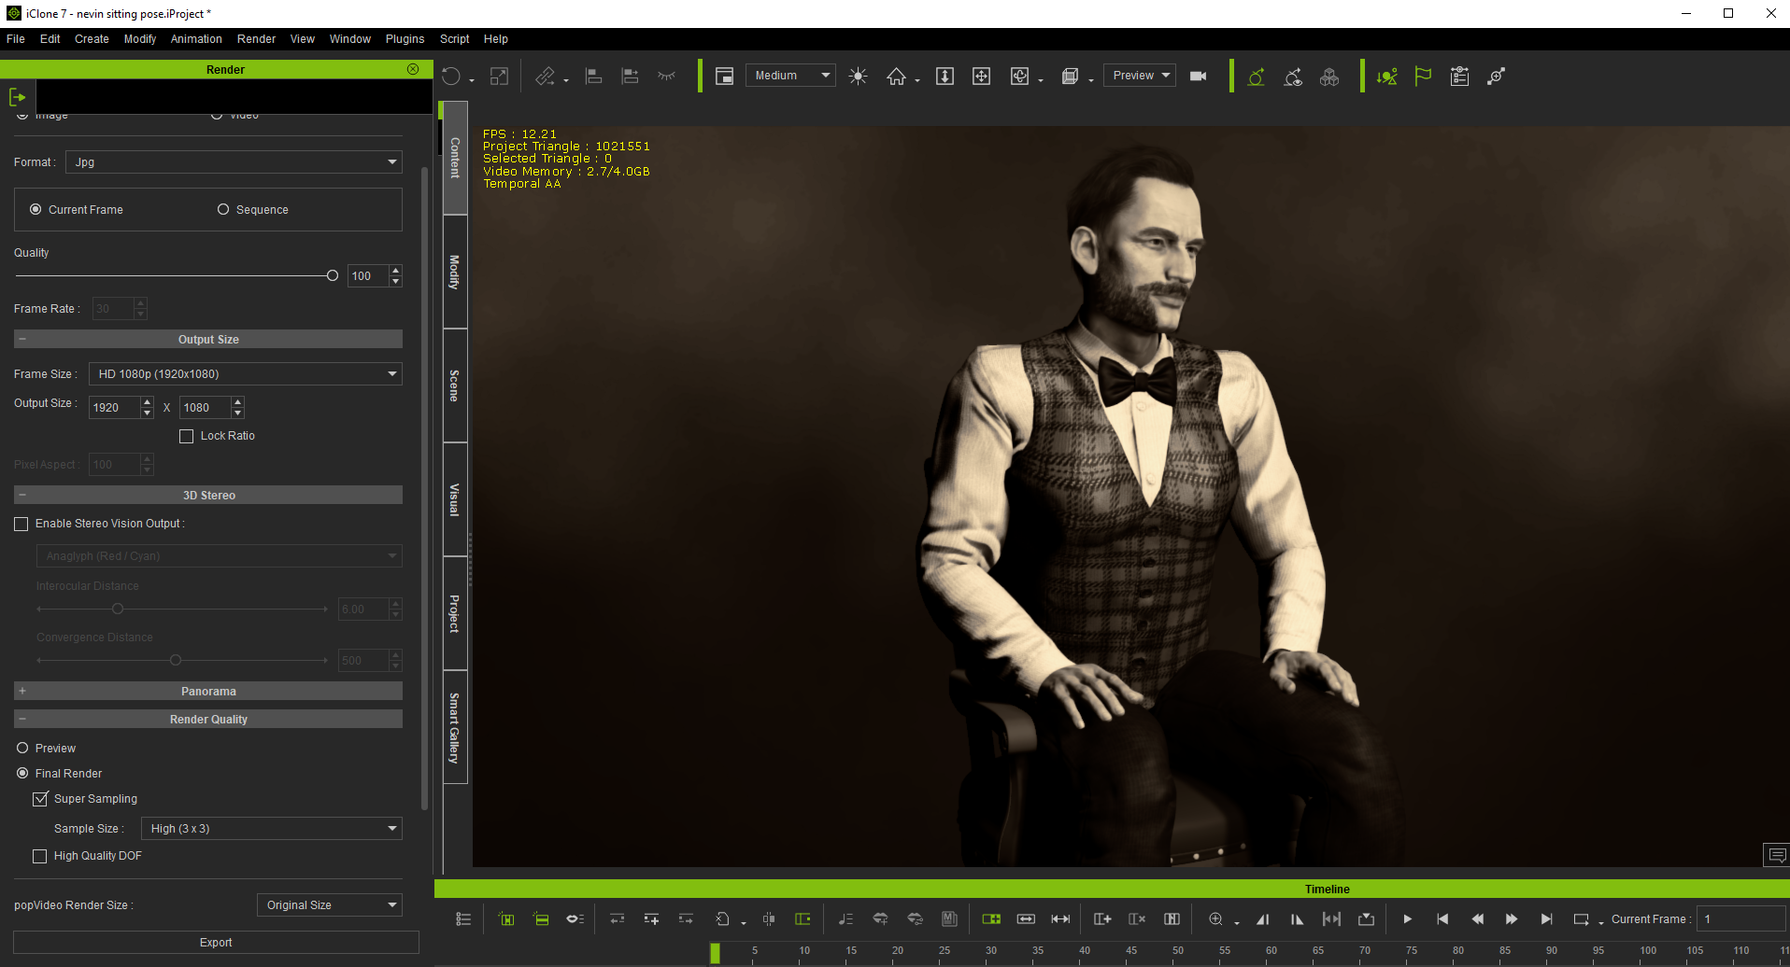Click the Home camera view icon
Image resolution: width=1790 pixels, height=967 pixels.
click(896, 77)
